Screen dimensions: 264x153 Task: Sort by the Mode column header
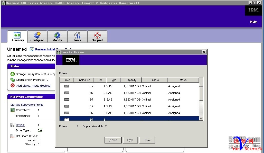(x=183, y=80)
